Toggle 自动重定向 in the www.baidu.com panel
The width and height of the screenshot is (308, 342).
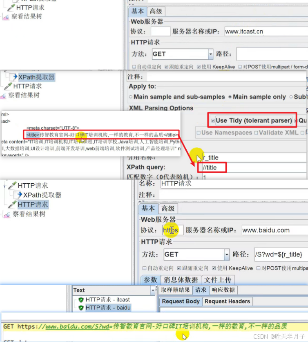pyautogui.click(x=144, y=268)
